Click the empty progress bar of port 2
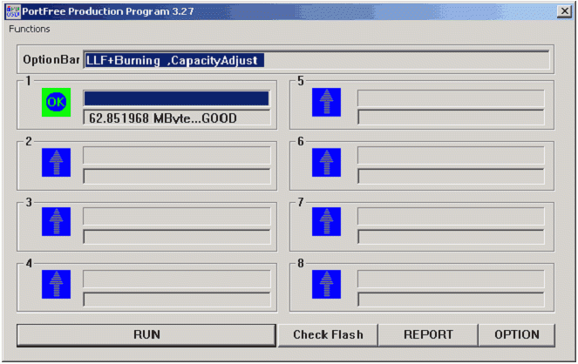The width and height of the screenshot is (578, 364). [x=177, y=155]
